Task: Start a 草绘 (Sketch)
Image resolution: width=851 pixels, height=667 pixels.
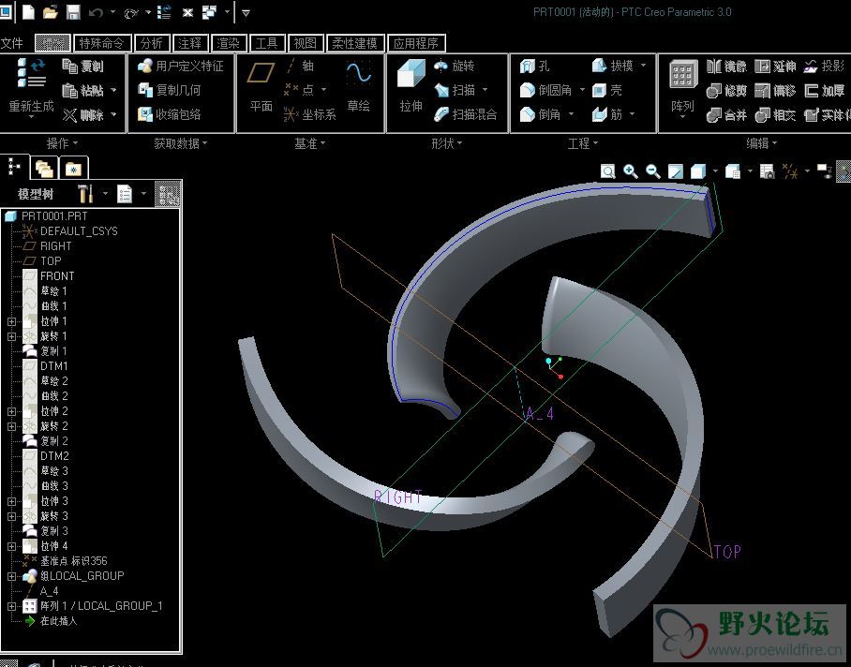Action: (358, 85)
